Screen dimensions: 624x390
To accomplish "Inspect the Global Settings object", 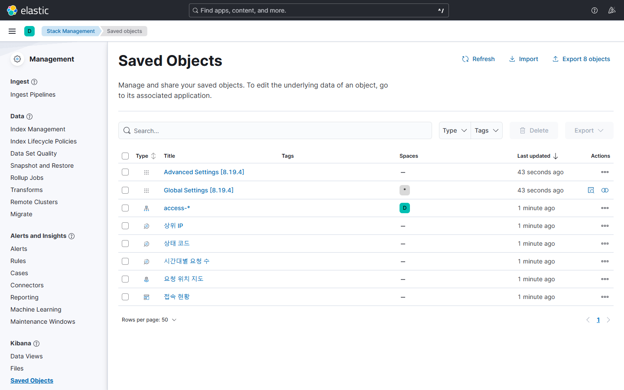I will (591, 190).
